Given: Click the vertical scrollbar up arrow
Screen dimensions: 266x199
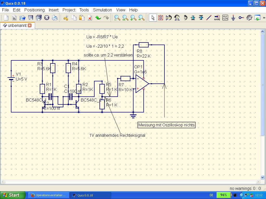Looking at the screenshot, I should (262, 31).
